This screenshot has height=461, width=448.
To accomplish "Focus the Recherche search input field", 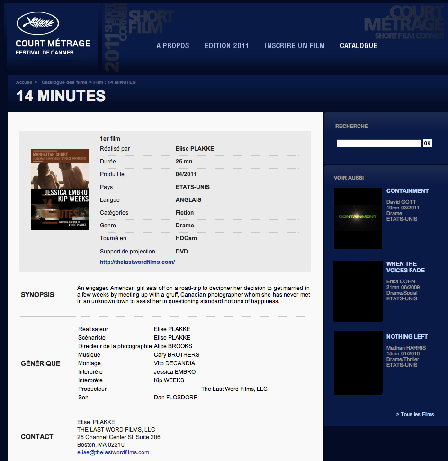I will [378, 143].
